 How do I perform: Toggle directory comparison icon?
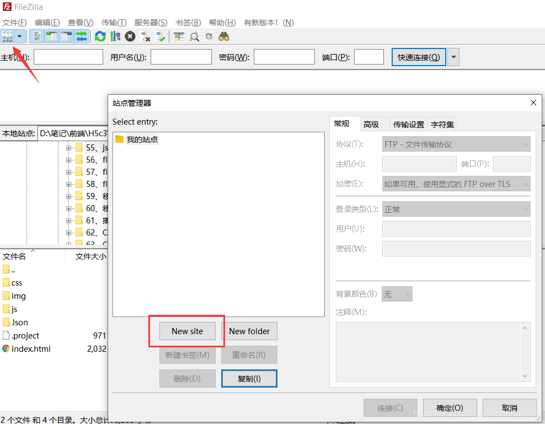pyautogui.click(x=194, y=36)
